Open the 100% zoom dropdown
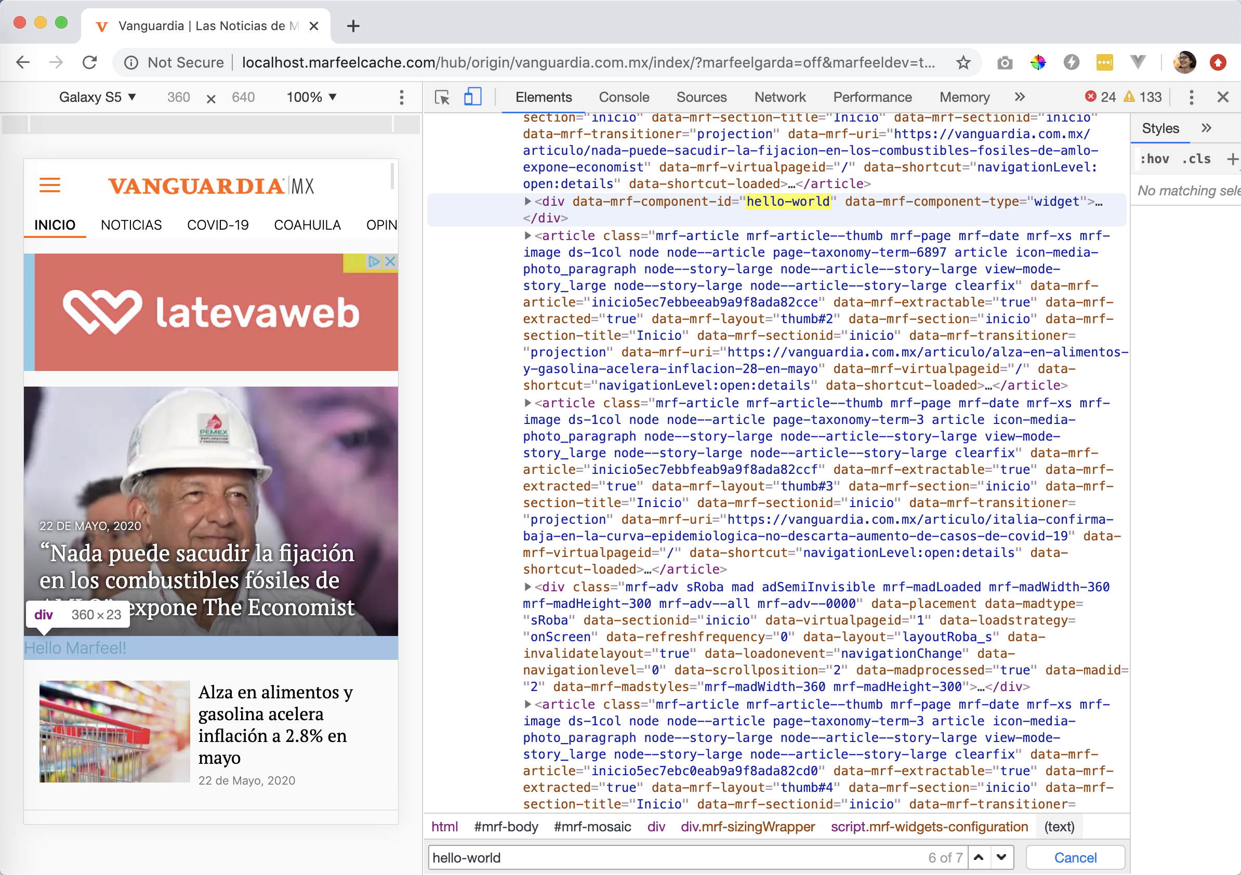Image resolution: width=1241 pixels, height=875 pixels. [x=311, y=97]
